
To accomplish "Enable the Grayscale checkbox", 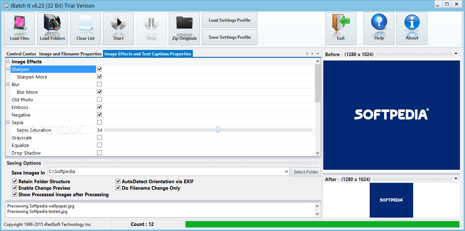I will 100,137.
